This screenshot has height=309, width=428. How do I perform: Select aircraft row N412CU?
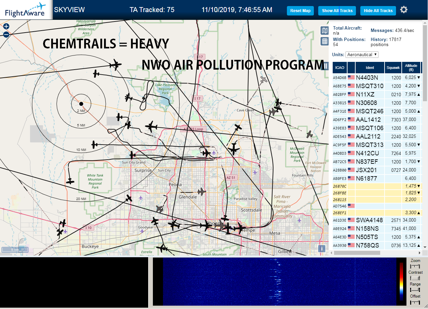click(x=377, y=153)
